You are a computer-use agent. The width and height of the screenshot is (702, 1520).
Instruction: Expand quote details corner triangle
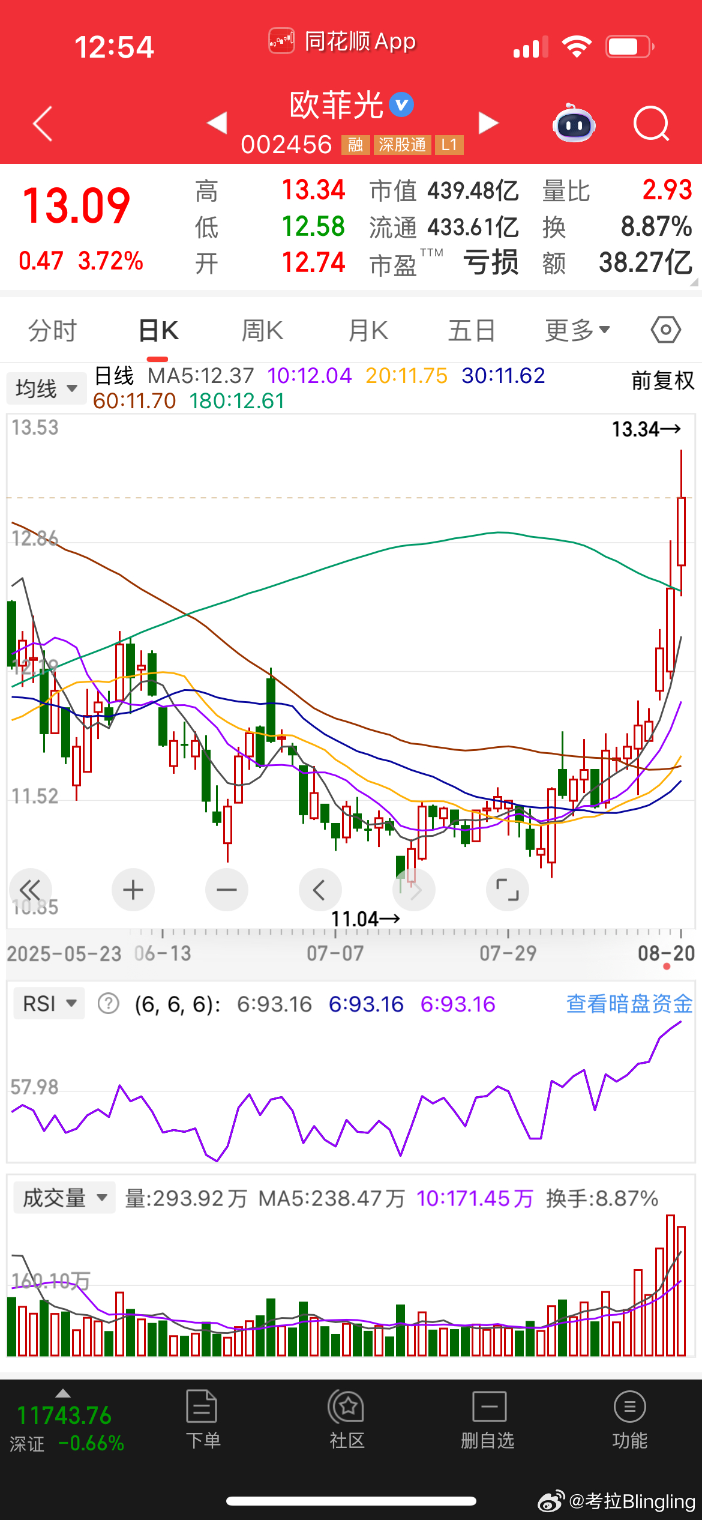tap(694, 282)
